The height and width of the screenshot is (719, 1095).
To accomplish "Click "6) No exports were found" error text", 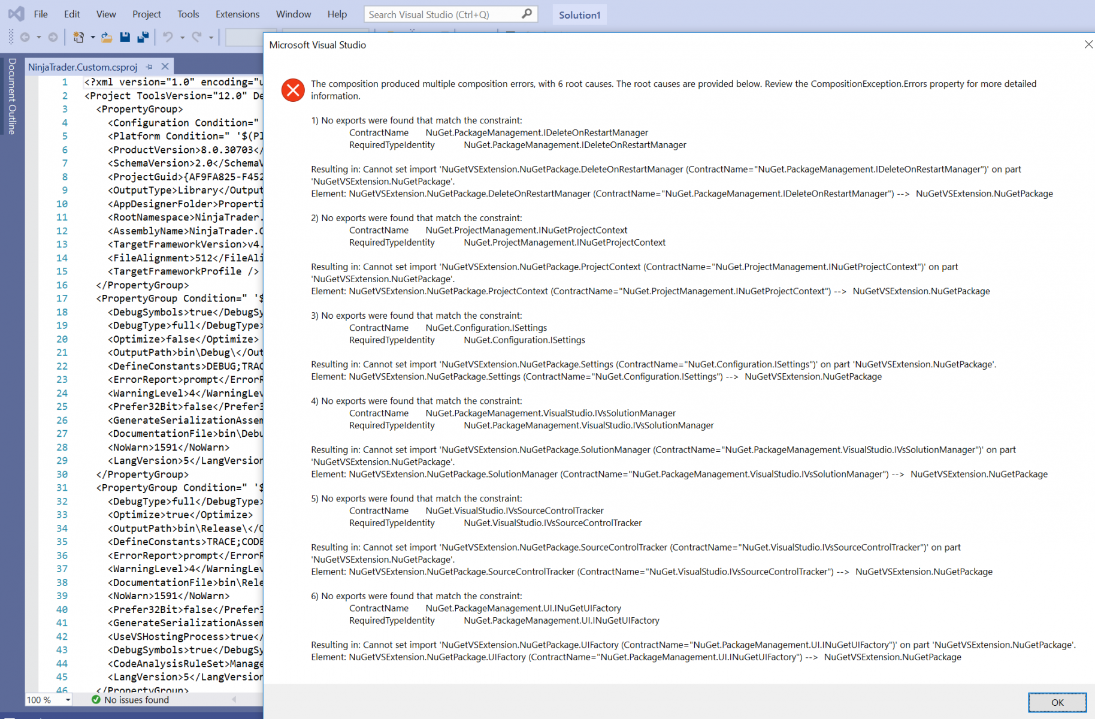I will coord(416,596).
